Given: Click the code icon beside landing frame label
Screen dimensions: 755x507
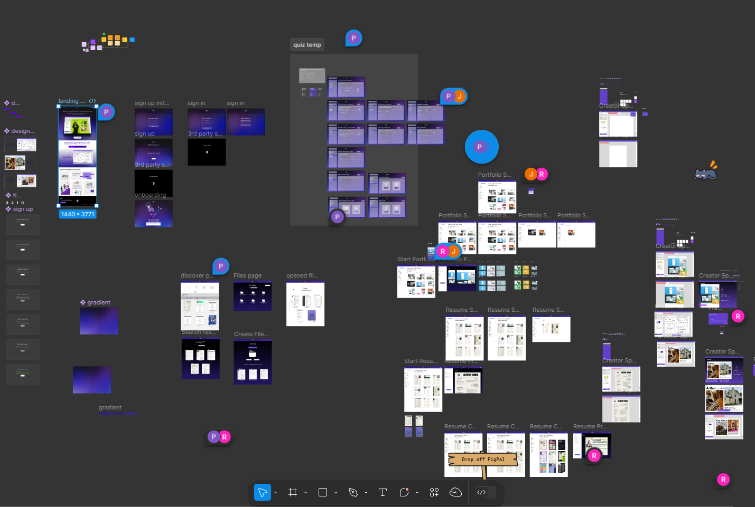Looking at the screenshot, I should tap(92, 101).
